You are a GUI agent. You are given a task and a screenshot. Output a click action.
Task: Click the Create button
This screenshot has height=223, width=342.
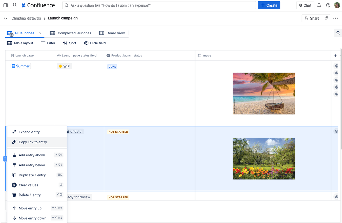coord(269,5)
